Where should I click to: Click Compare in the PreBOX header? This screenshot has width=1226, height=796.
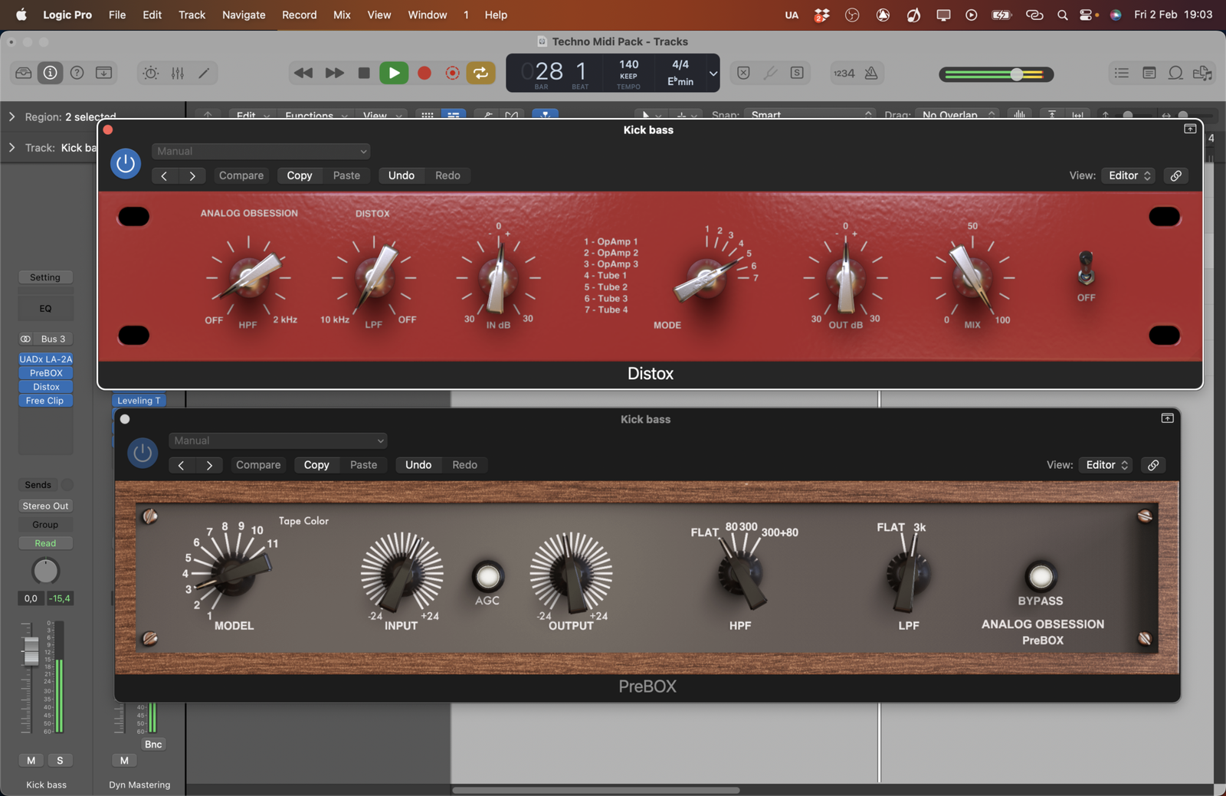pyautogui.click(x=258, y=464)
